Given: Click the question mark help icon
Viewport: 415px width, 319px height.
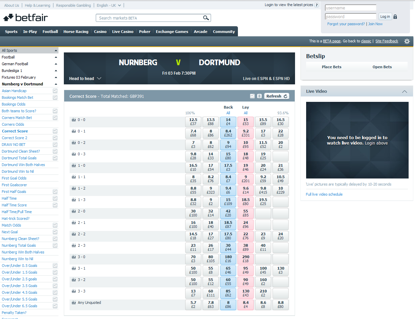Looking at the screenshot, I should coord(317,5).
